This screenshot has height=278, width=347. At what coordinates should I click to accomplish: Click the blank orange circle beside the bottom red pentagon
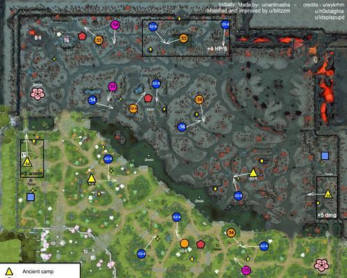click(185, 244)
